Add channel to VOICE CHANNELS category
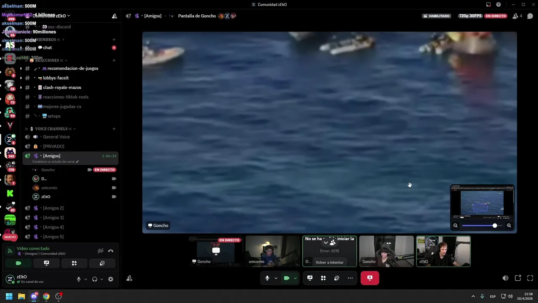Screen dimensions: 538x303 click(114, 129)
